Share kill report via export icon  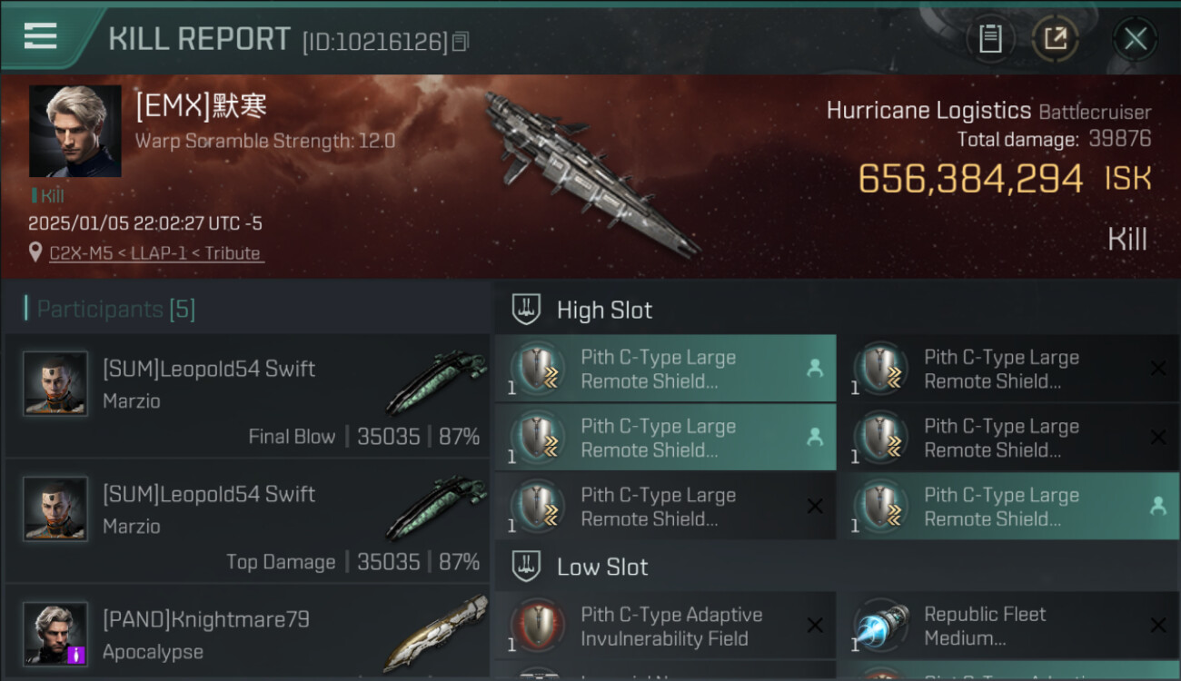(1056, 39)
